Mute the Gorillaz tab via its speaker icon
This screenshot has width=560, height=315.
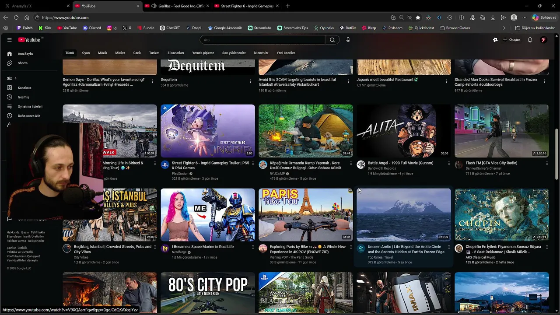tap(154, 6)
